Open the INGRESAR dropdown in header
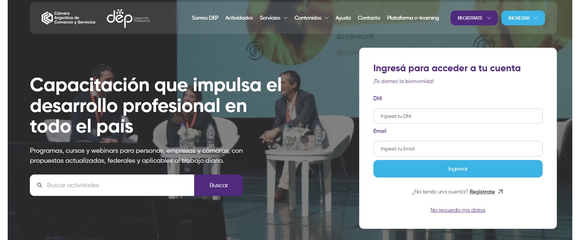The width and height of the screenshot is (580, 240). pos(523,18)
